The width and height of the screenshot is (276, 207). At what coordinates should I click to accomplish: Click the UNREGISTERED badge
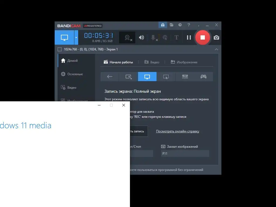[93, 26]
